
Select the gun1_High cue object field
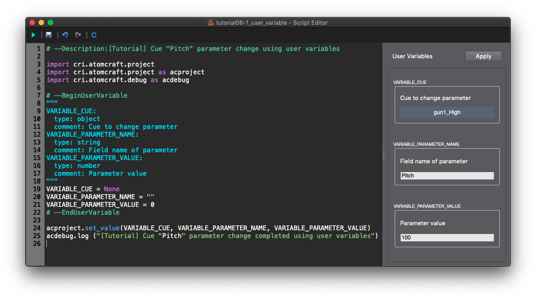click(x=447, y=112)
